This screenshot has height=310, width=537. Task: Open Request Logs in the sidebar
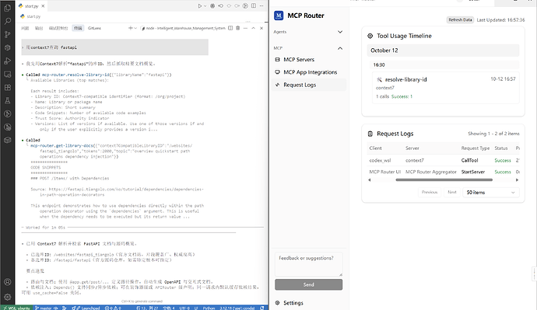click(x=308, y=85)
